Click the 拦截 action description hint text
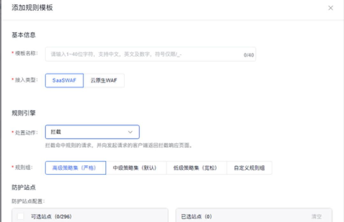This screenshot has height=222, width=344. coord(119,145)
